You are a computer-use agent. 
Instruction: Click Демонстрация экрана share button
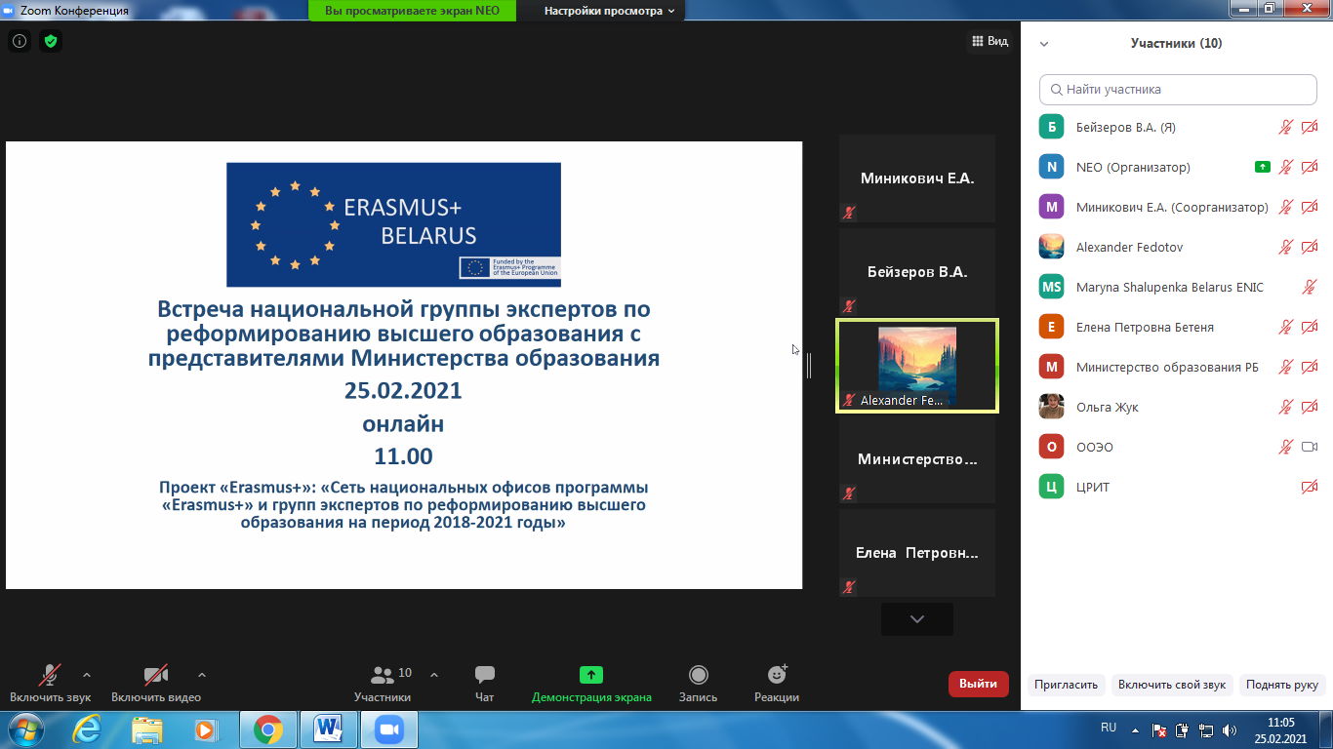[x=591, y=684]
